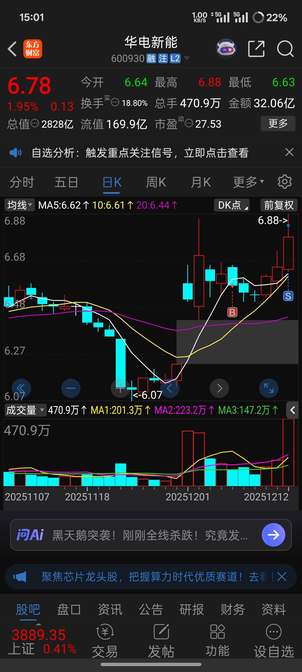The height and width of the screenshot is (672, 302).
Task: Collapse volume legend with chevron
Action: click(292, 410)
